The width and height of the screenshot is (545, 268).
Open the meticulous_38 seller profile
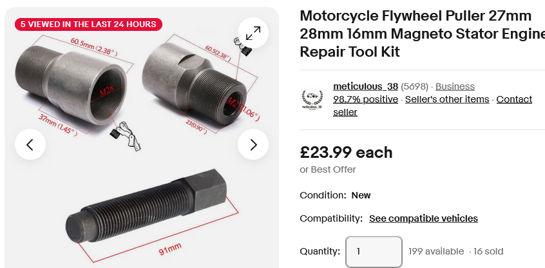pyautogui.click(x=365, y=86)
